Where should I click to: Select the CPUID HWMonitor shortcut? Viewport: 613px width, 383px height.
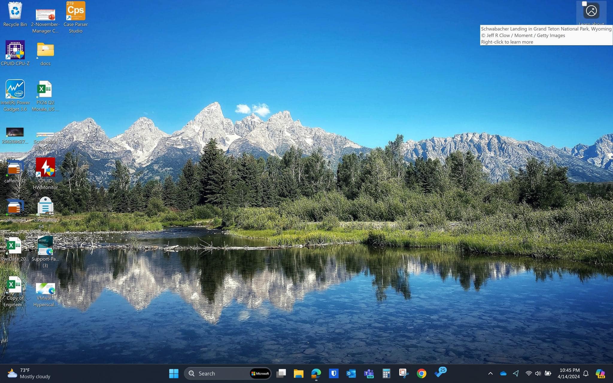tap(45, 174)
